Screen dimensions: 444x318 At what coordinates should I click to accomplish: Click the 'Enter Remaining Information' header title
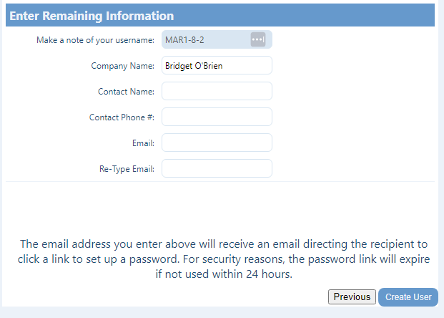pos(92,15)
